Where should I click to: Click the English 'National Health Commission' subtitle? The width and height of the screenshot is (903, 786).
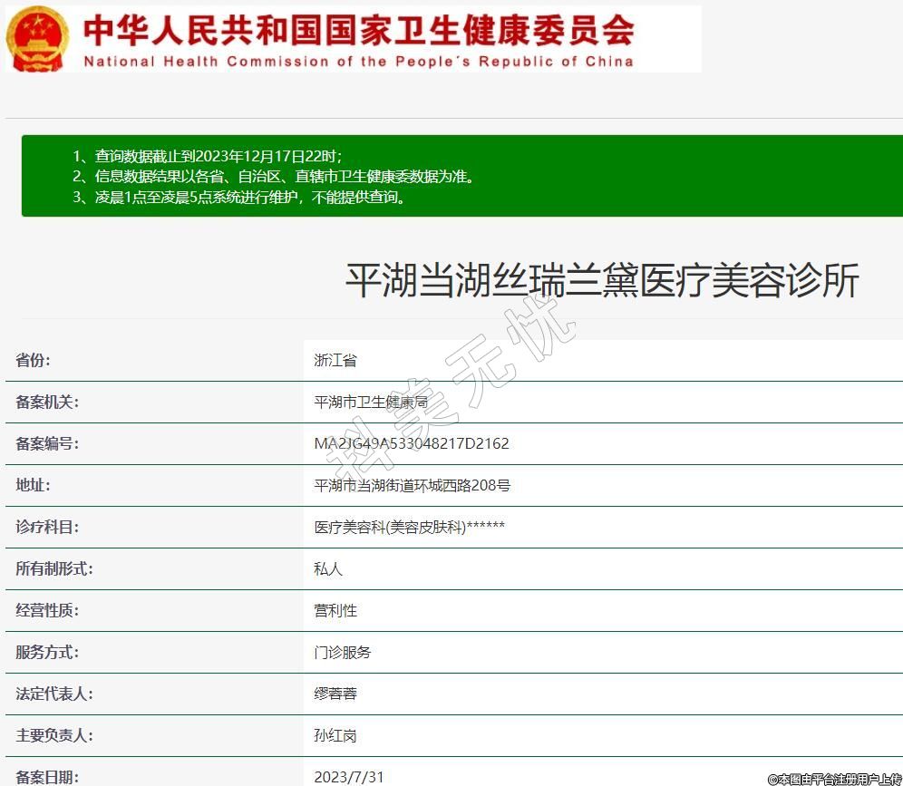(358, 62)
